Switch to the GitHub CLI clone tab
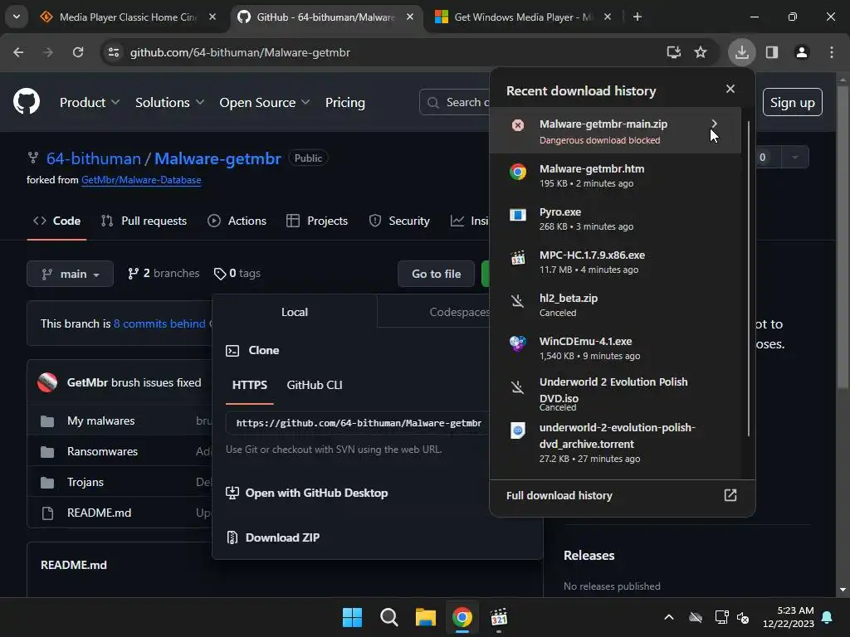 coord(315,385)
